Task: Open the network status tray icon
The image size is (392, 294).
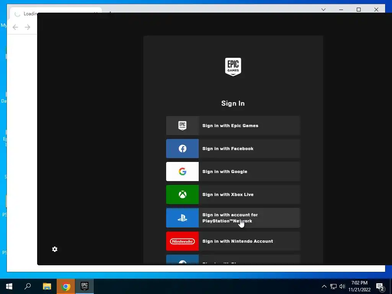Action: pyautogui.click(x=333, y=286)
